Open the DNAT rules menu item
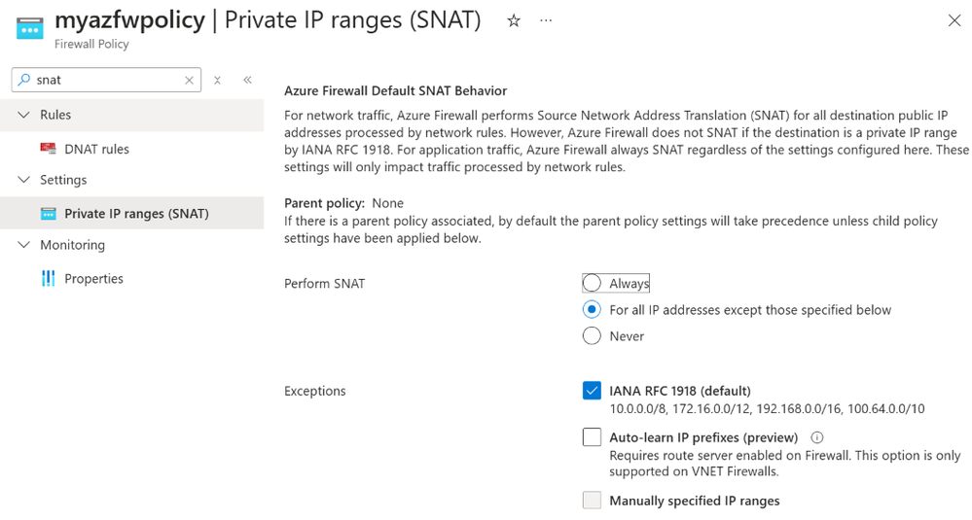The image size is (972, 520). tap(132, 149)
